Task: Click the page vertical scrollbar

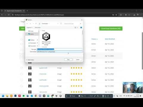Action: pos(142,51)
